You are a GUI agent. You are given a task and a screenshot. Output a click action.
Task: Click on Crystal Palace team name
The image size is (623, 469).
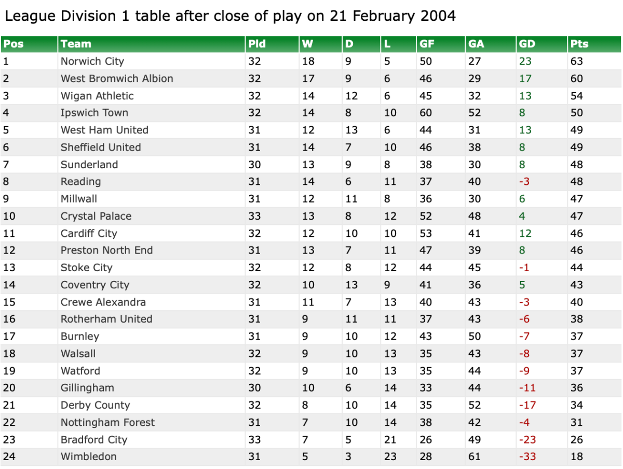click(x=96, y=216)
